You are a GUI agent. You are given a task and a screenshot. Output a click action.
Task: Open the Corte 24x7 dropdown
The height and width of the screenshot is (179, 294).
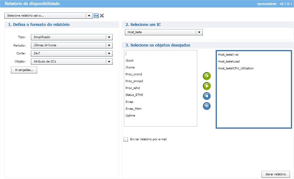[x=109, y=53]
